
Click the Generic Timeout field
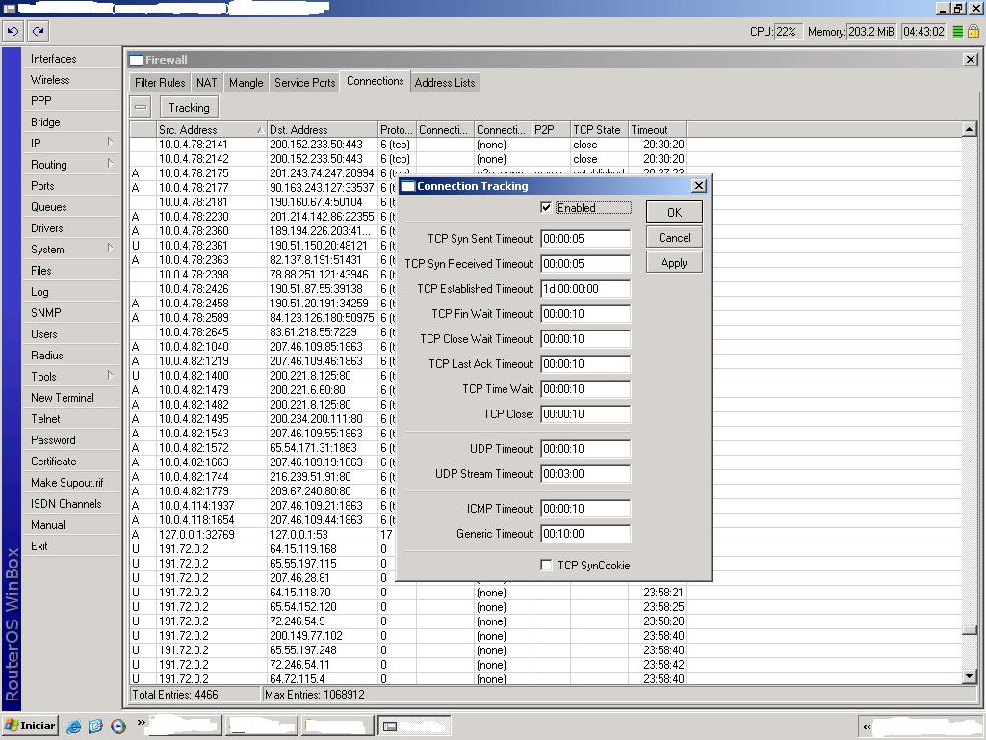coord(584,534)
